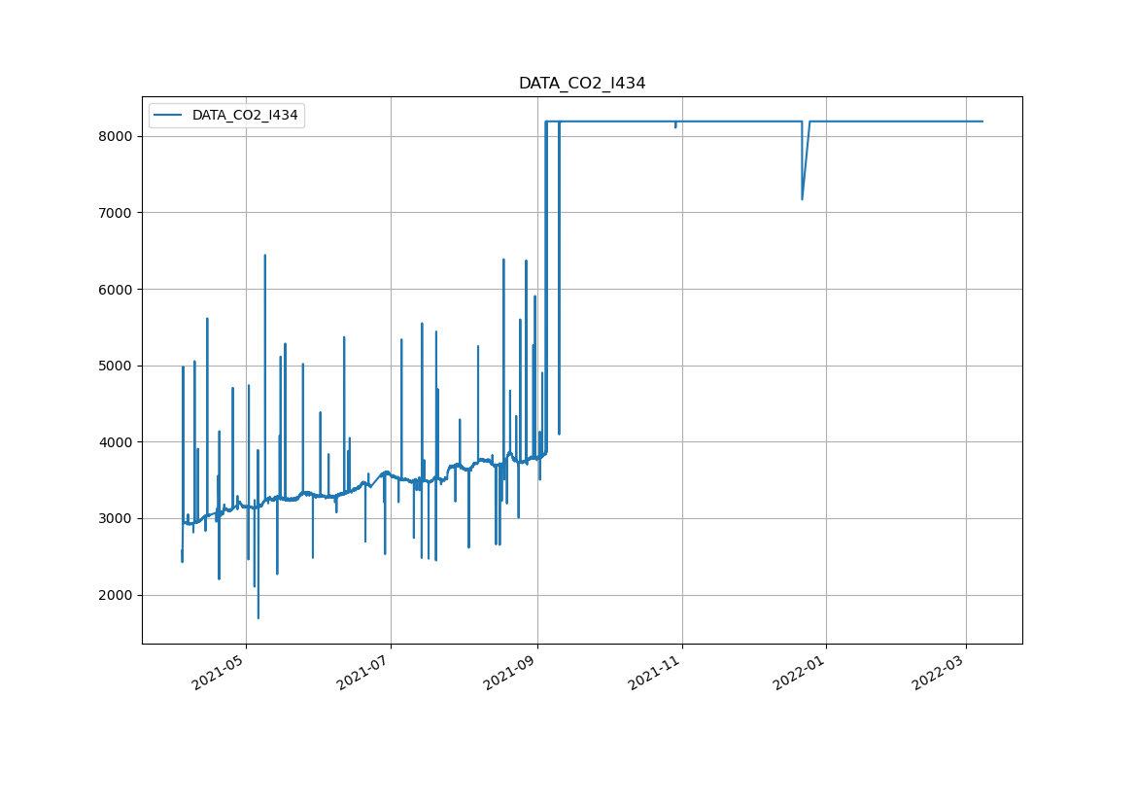Click the 2021-09 x-axis date label
This screenshot has height=804, width=1136.
(x=511, y=672)
